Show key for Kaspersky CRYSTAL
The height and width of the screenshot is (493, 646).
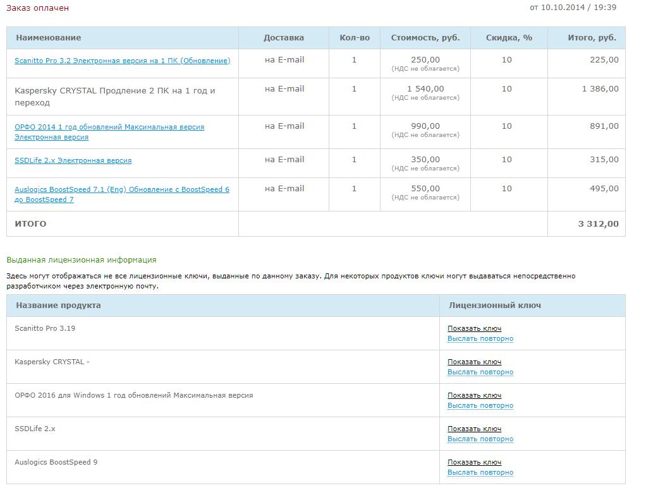tap(474, 362)
